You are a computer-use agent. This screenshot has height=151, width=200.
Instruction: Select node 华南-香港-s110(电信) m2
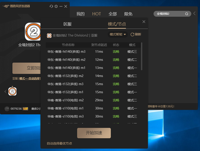(93, 100)
